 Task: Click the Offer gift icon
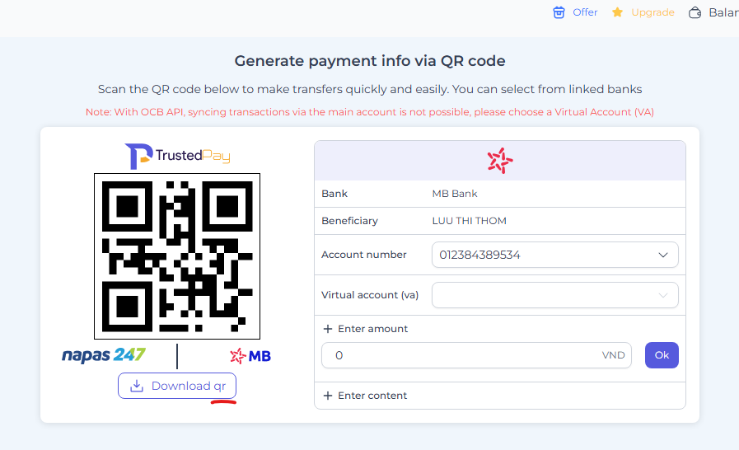559,12
